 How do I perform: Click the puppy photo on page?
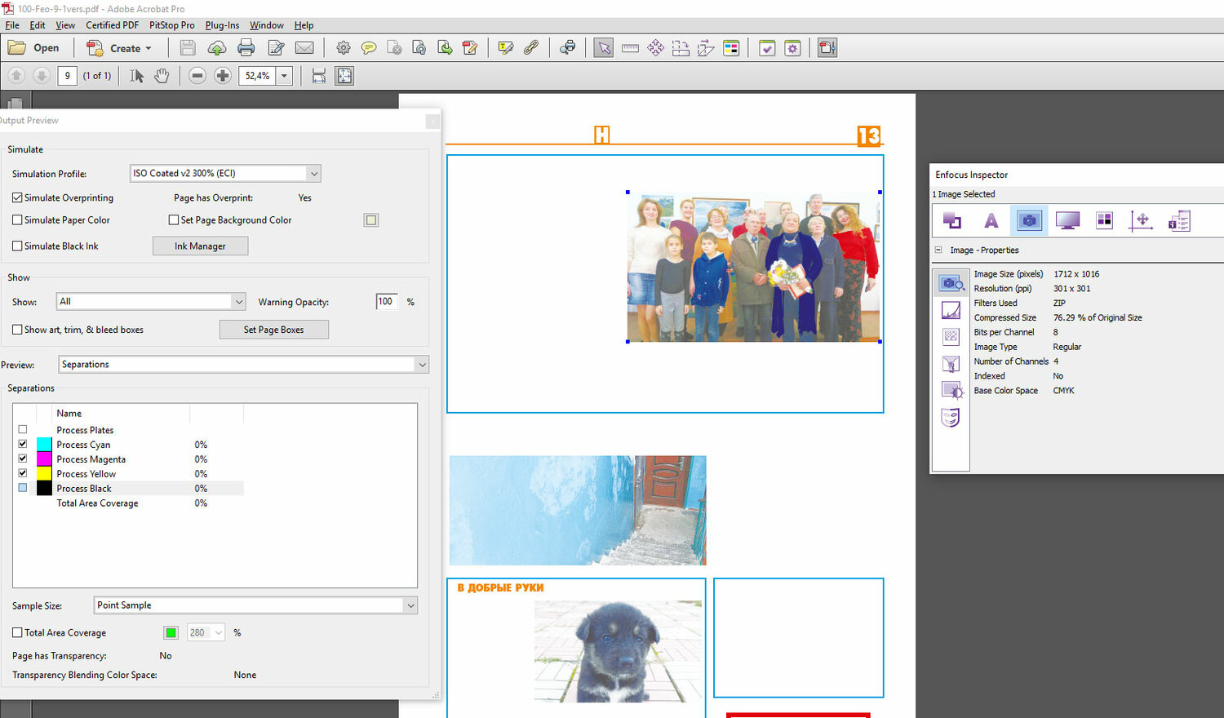point(618,651)
